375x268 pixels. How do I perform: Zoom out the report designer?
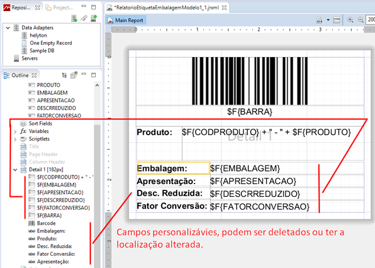pyautogui.click(x=360, y=20)
